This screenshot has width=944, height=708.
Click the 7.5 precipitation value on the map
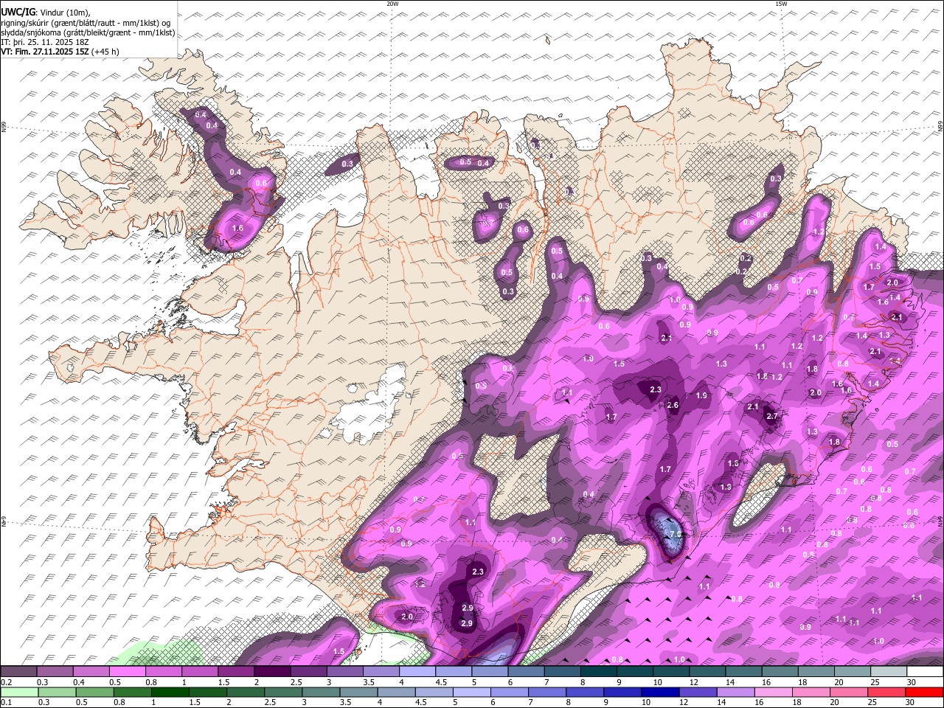point(675,534)
